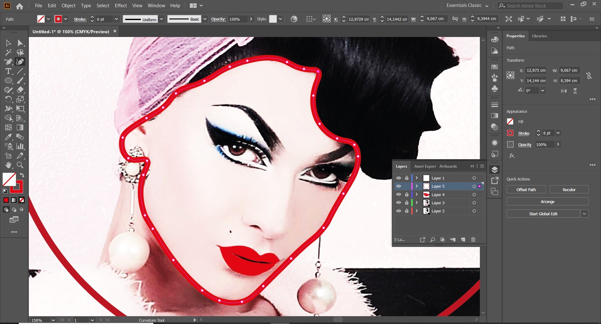Expand Layer 3 contents

[417, 203]
